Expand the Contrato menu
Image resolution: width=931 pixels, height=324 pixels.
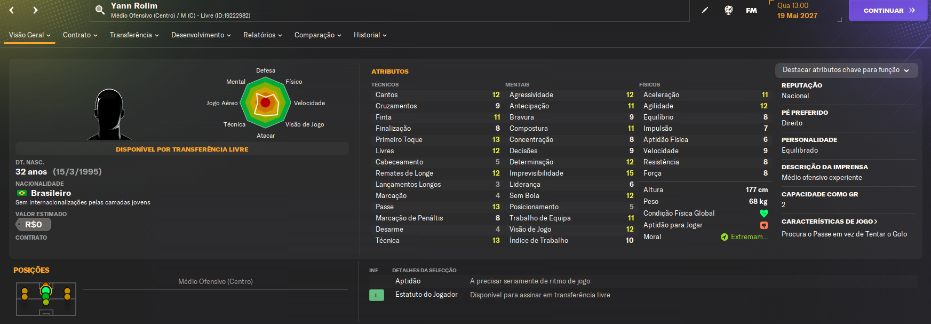click(80, 35)
